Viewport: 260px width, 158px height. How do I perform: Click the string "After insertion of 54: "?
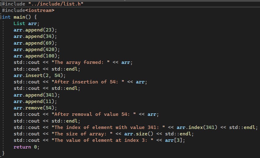[x=88, y=82]
